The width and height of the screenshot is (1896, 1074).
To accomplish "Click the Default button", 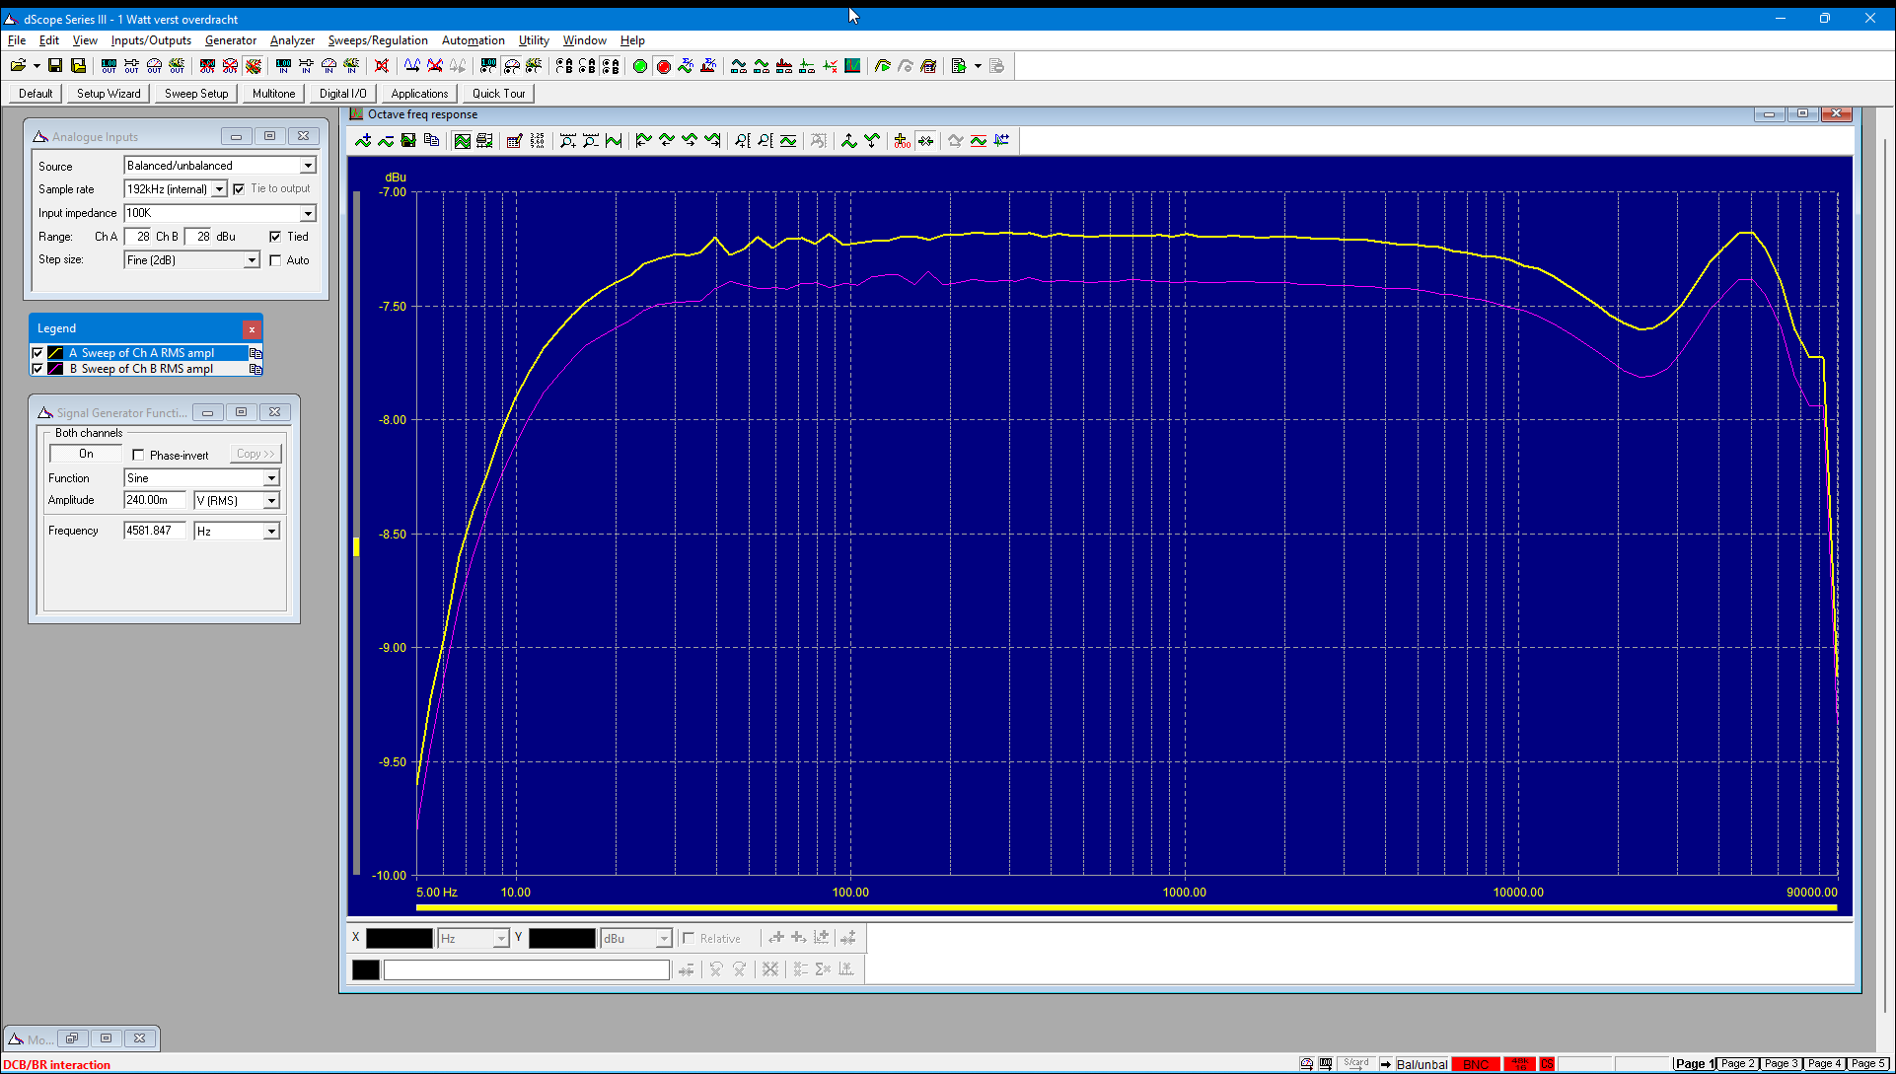I will click(x=36, y=94).
